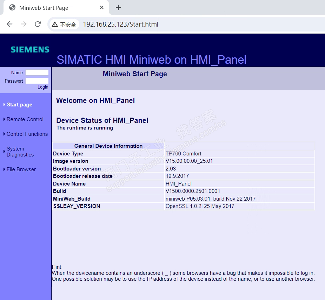
Task: Click the Login link
Action: point(43,87)
